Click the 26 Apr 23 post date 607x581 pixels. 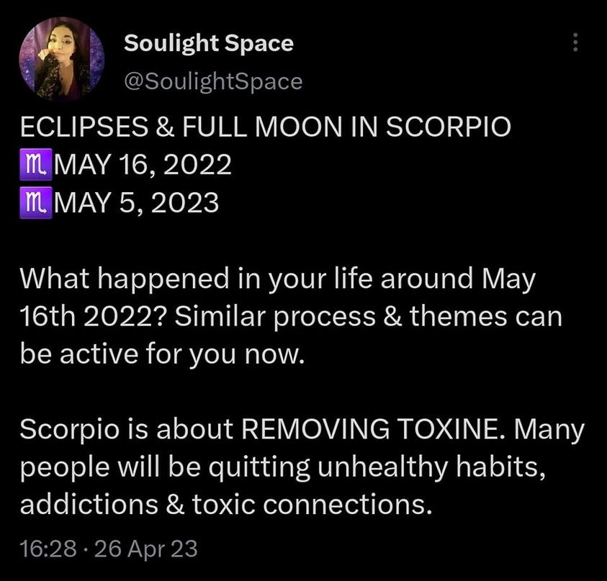(145, 549)
